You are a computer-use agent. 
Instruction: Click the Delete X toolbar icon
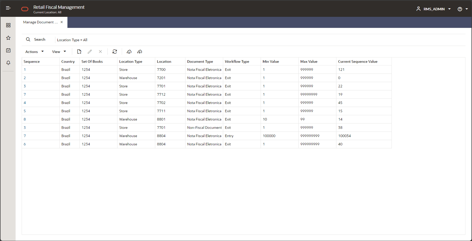tap(100, 52)
